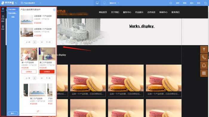
Task: Select page 10 in second pagination
Action: [42, 78]
